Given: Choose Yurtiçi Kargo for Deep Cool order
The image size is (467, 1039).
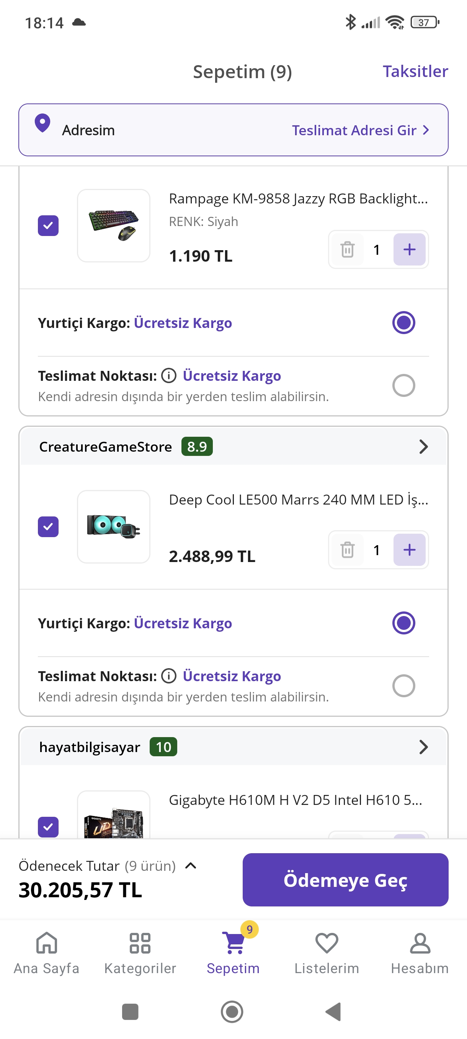Looking at the screenshot, I should (x=403, y=623).
